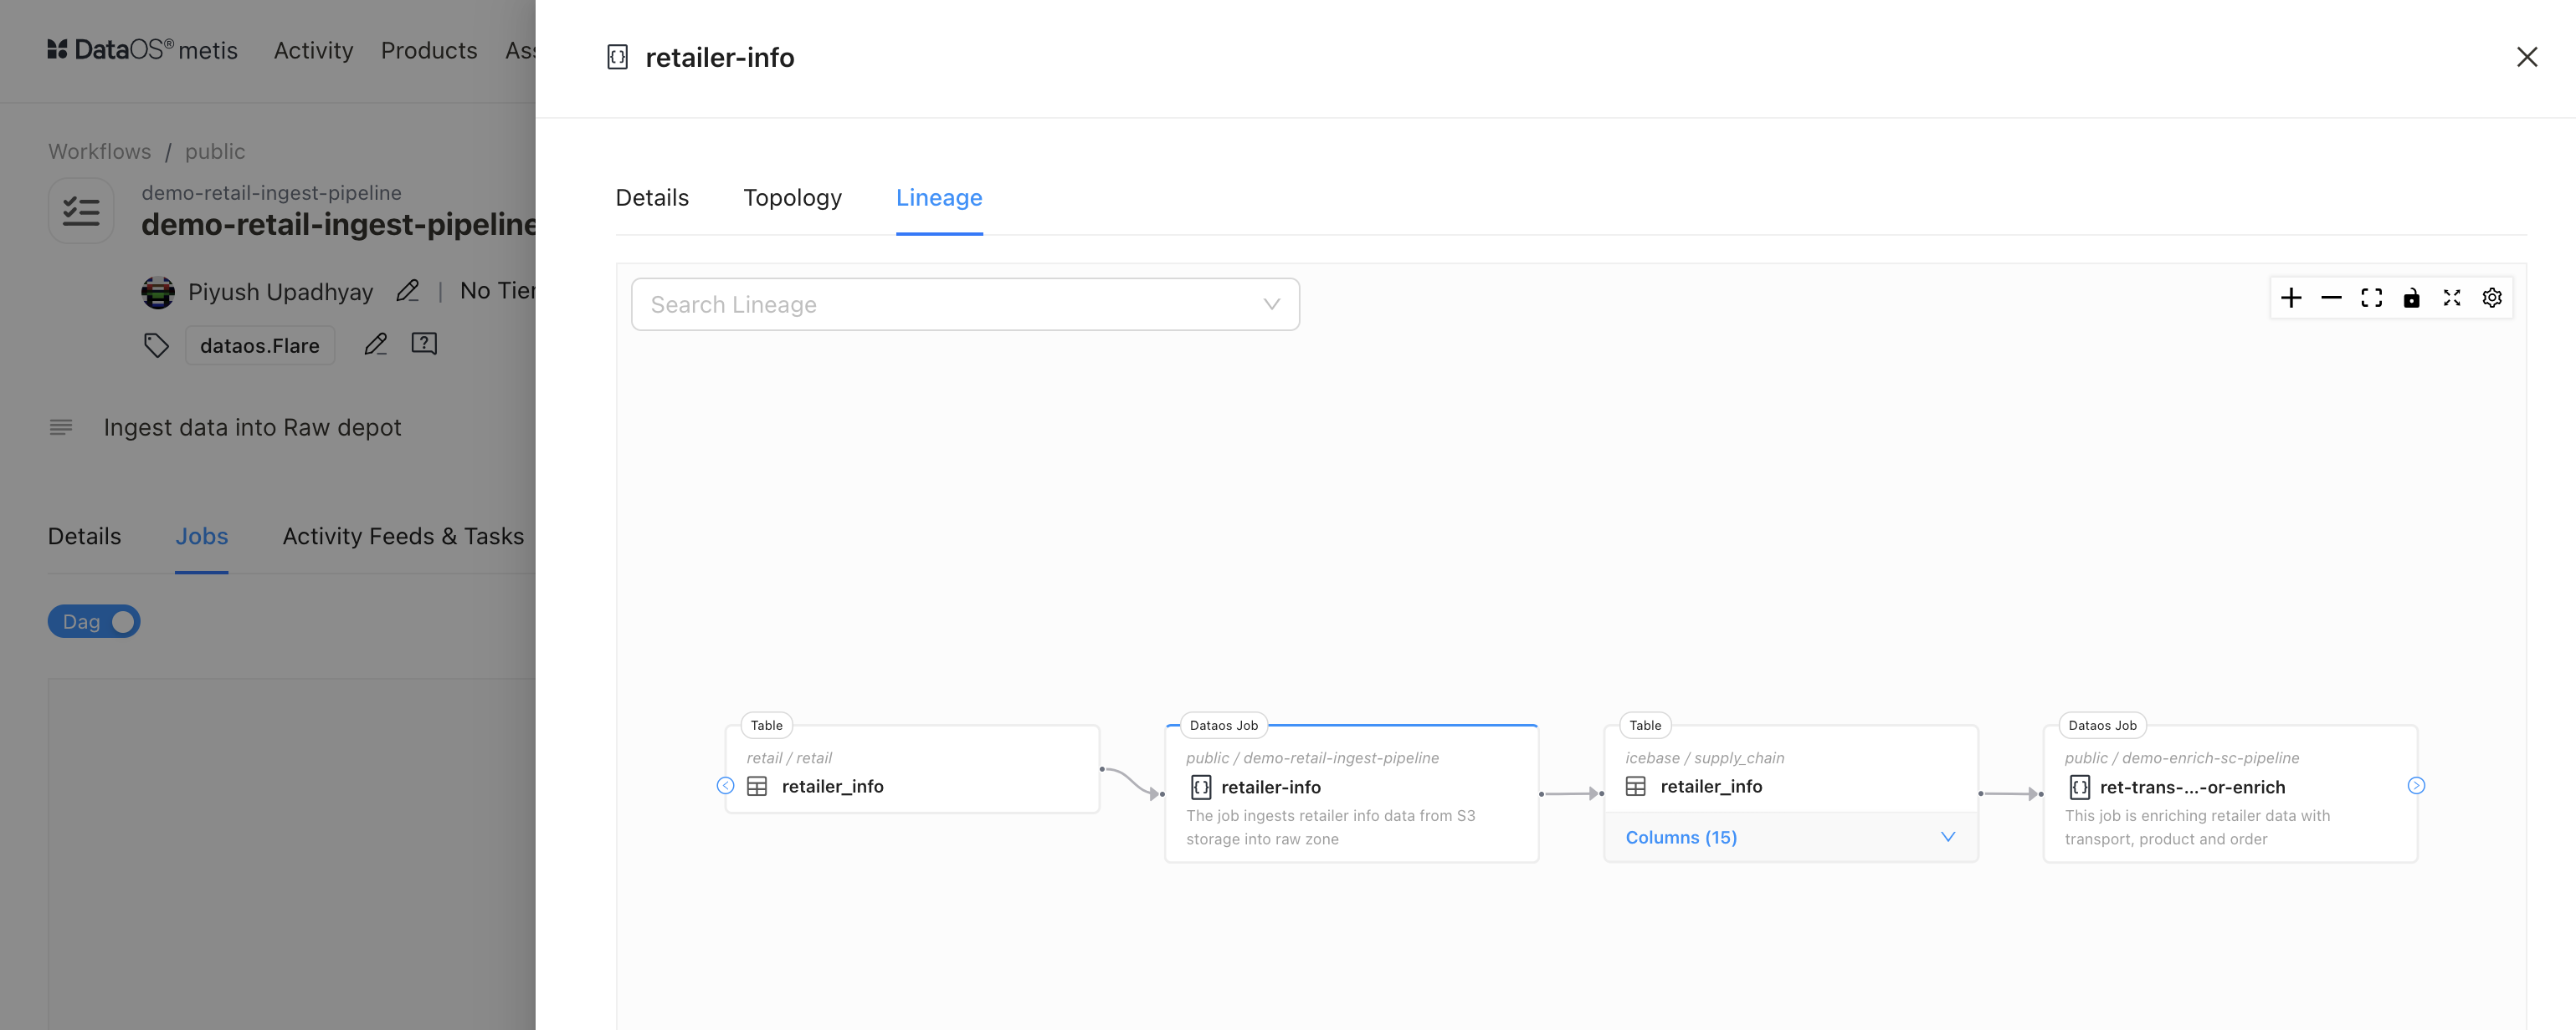
Task: Click the zoom-out icon in lineage view
Action: coord(2332,298)
